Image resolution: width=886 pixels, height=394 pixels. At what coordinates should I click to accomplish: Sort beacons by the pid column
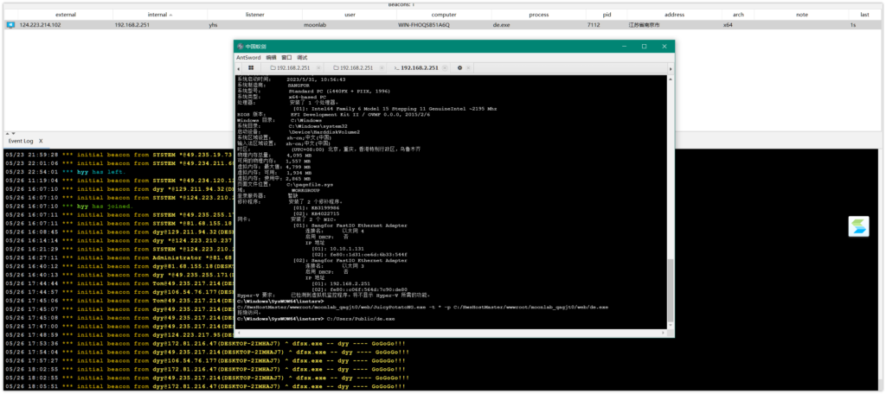pyautogui.click(x=607, y=15)
